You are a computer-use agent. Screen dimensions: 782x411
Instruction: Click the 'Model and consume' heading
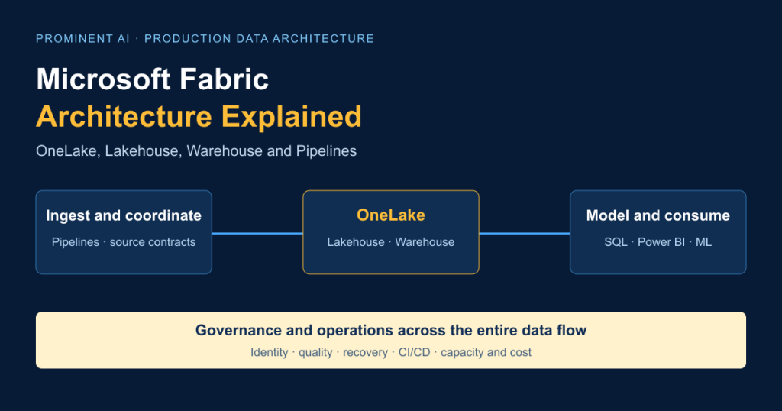pos(658,215)
